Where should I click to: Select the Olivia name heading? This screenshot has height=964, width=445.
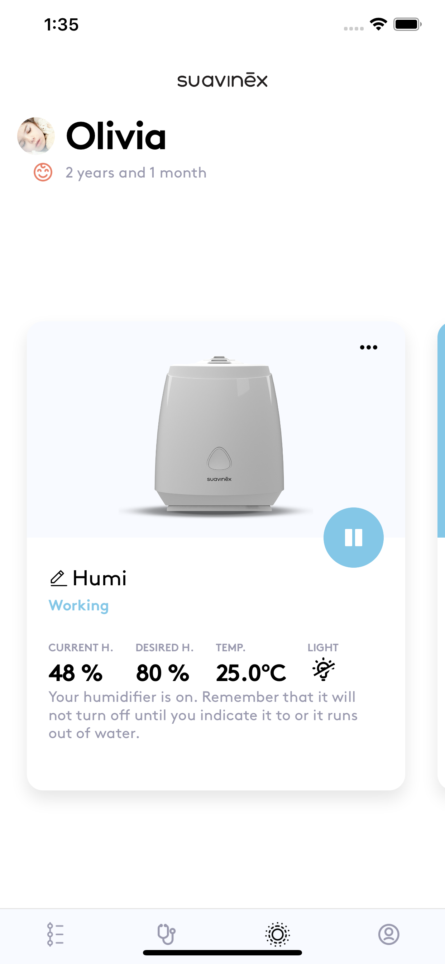[x=116, y=136]
